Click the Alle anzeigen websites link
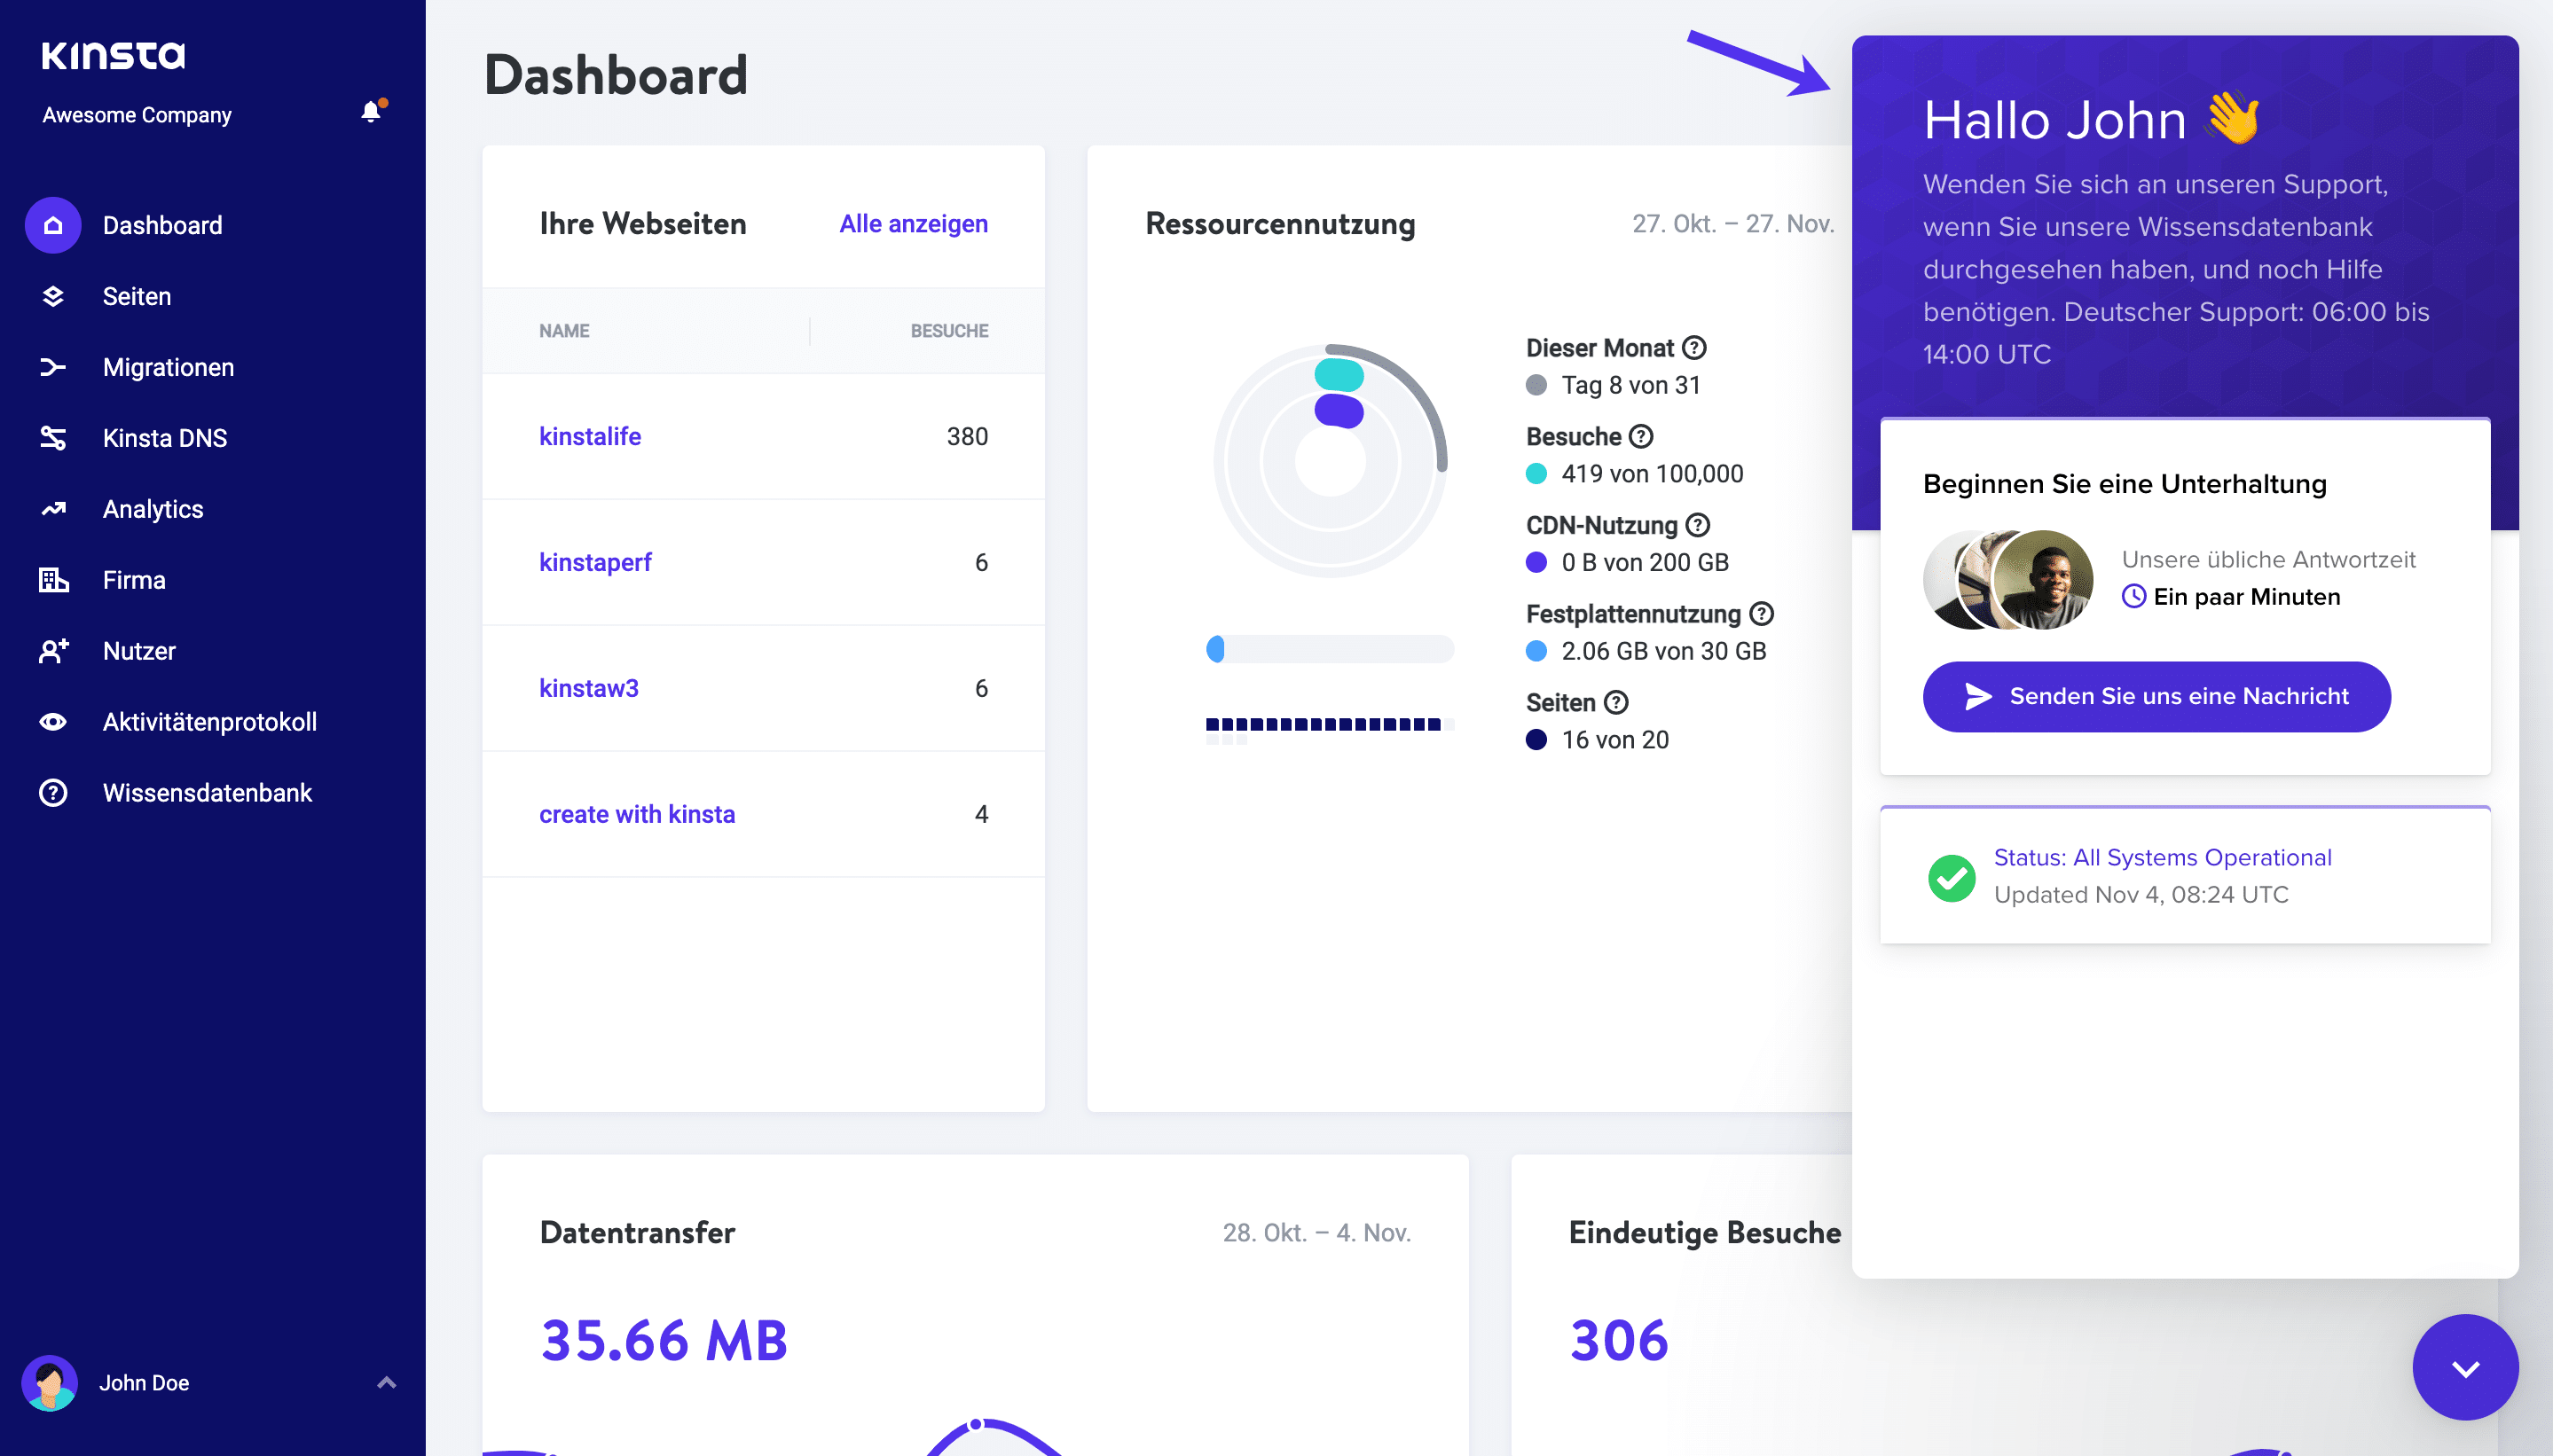This screenshot has width=2553, height=1456. (914, 221)
